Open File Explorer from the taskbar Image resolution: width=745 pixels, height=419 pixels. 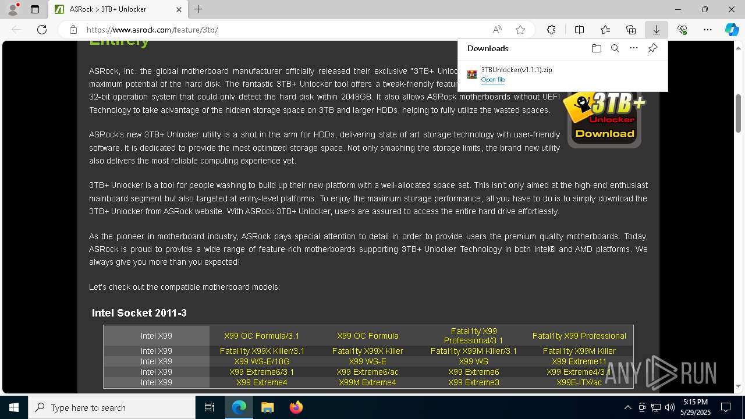[x=268, y=407]
